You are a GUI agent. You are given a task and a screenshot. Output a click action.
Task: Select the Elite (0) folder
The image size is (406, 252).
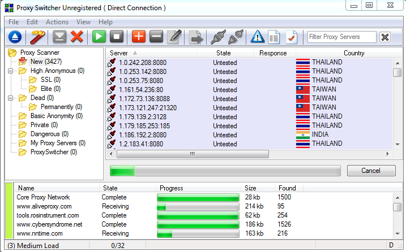tap(51, 89)
